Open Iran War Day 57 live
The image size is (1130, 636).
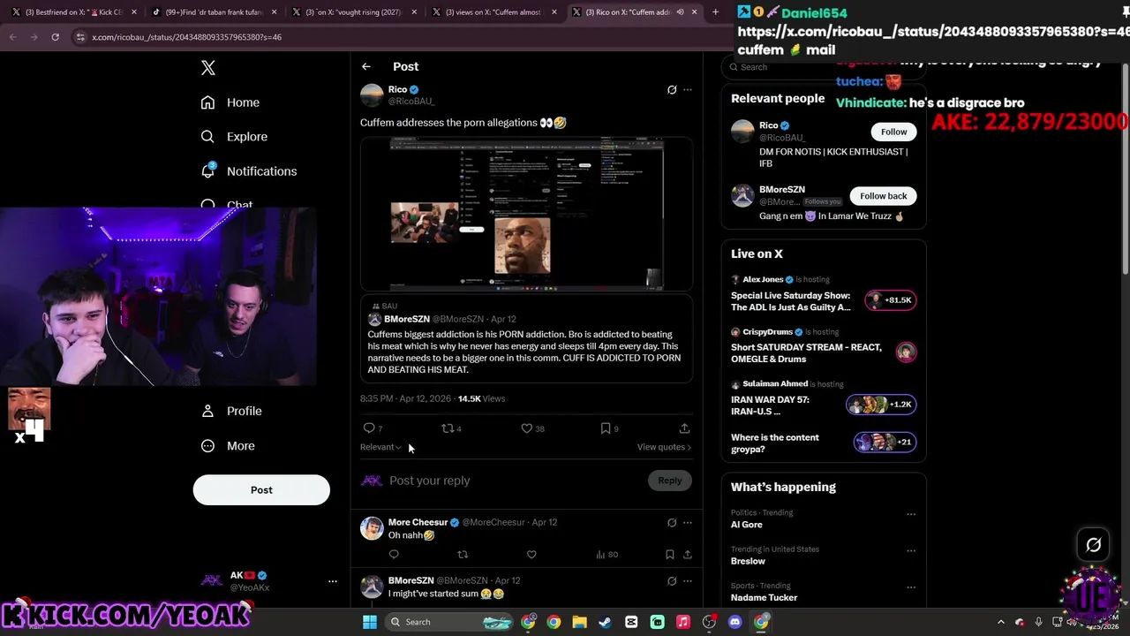[824, 398]
